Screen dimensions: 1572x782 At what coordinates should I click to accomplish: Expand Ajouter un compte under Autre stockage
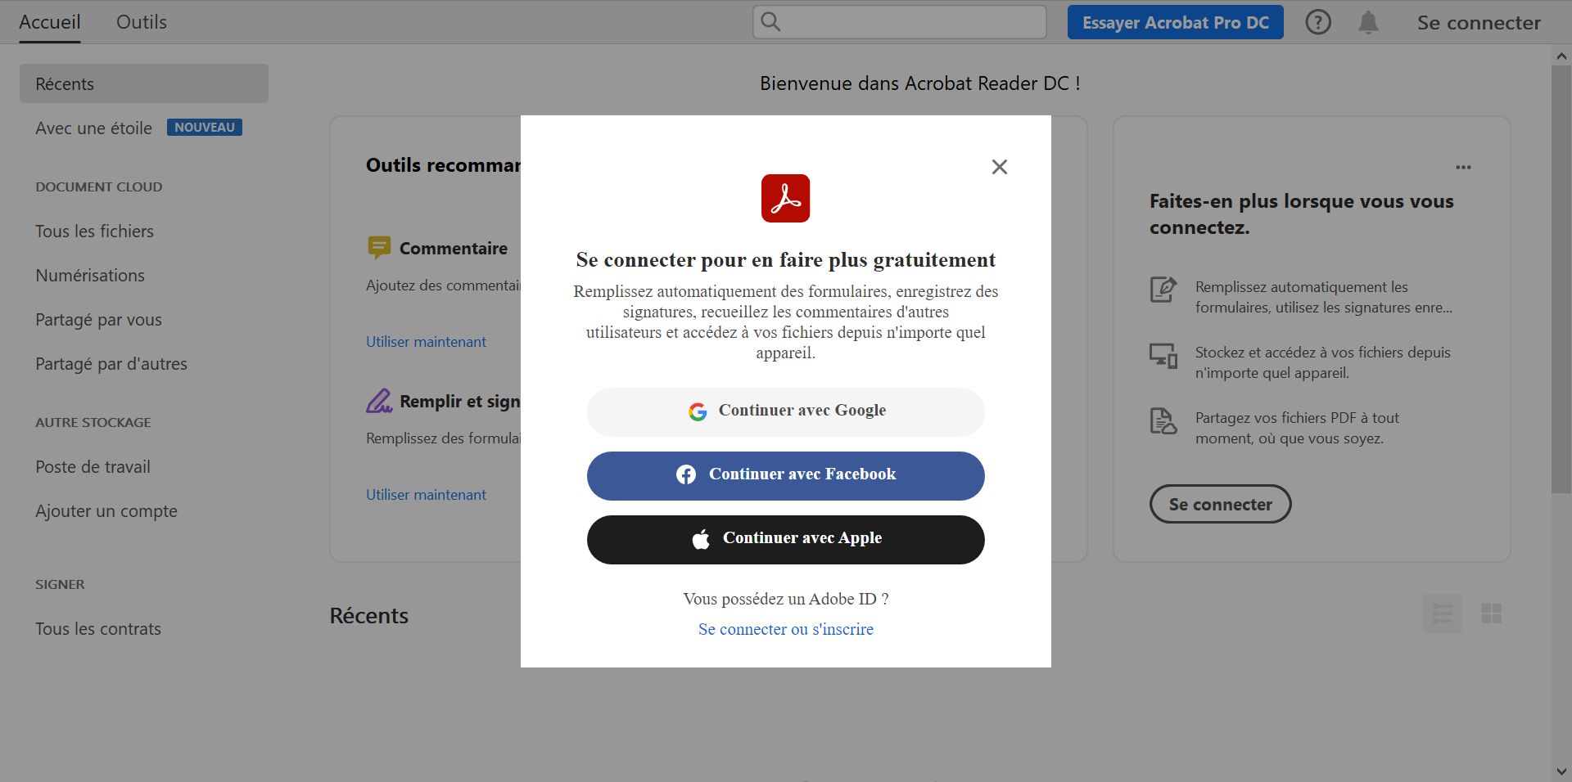point(106,510)
